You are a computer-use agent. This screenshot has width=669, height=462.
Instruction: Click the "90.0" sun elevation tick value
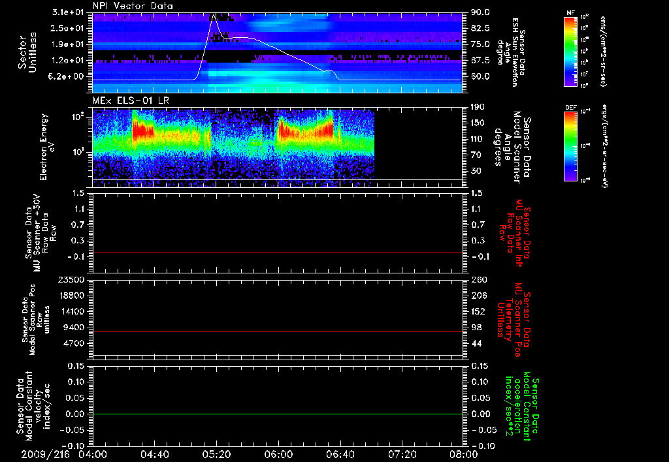[x=480, y=12]
